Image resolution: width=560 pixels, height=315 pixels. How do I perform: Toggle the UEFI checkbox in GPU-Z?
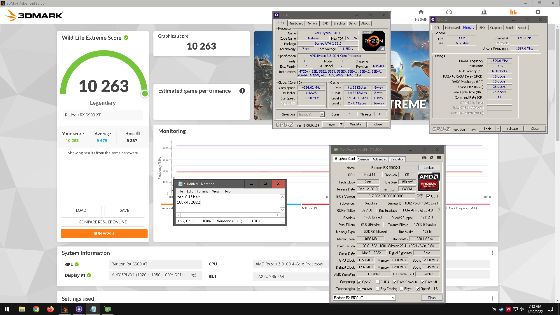point(428,196)
